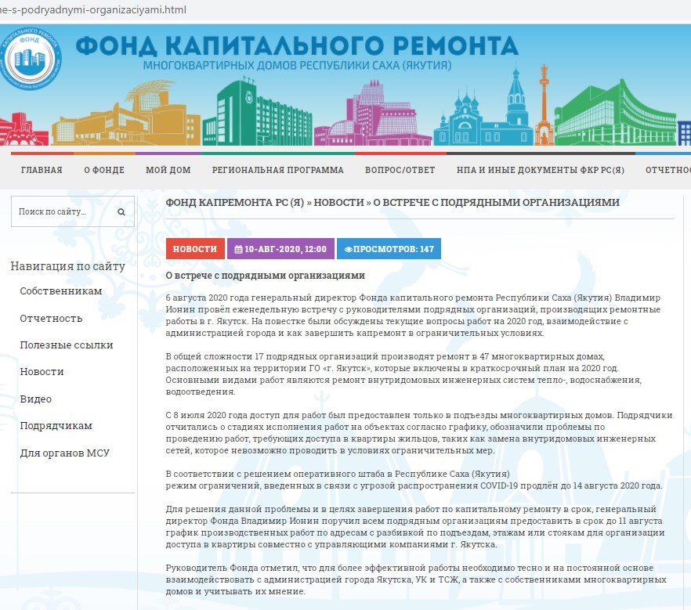Click the red НОВОСТИ category tag

point(195,249)
